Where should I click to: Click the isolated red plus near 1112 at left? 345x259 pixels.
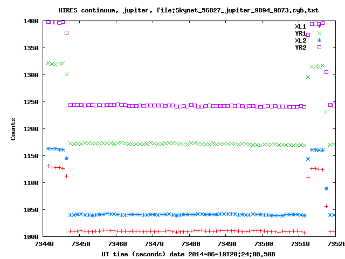pyautogui.click(x=66, y=176)
